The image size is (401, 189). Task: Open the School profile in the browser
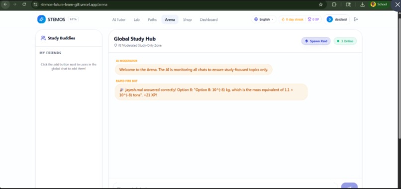tap(380, 4)
